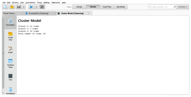Viewport: 191px width, 97px height.
Task: Show the Graph view of the clusters
Action: click(x=10, y=50)
